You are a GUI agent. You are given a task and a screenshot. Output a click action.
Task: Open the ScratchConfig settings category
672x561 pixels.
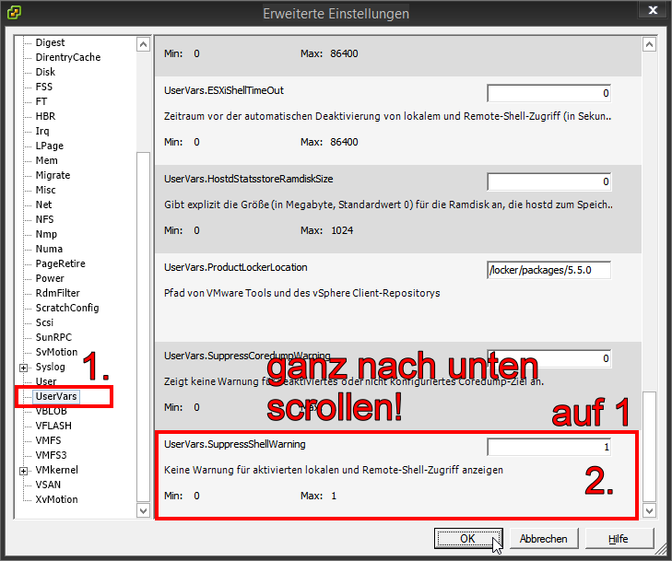pos(66,308)
